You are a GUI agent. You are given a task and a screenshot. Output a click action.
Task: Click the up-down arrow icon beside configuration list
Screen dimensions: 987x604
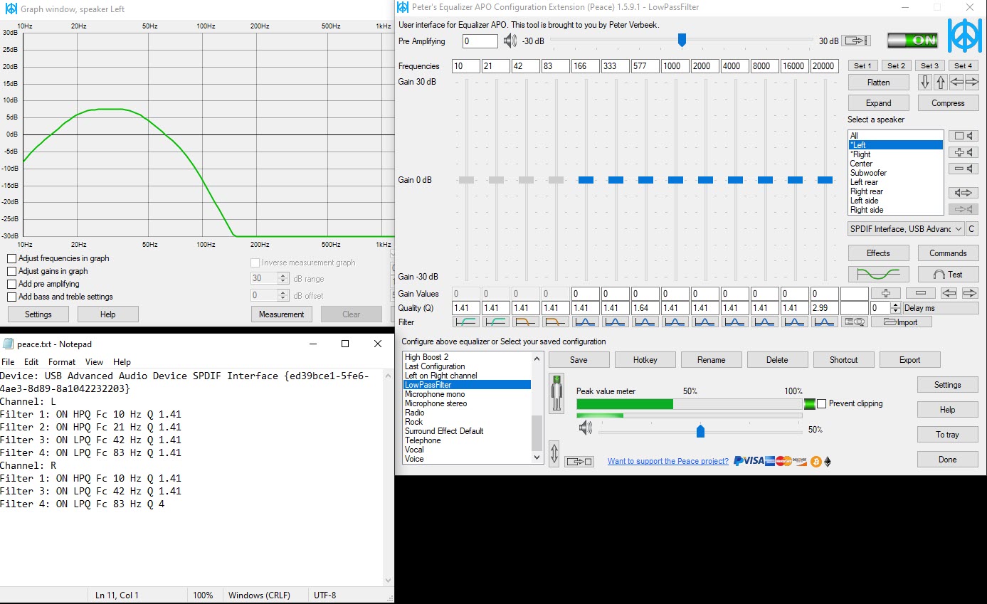click(x=554, y=452)
